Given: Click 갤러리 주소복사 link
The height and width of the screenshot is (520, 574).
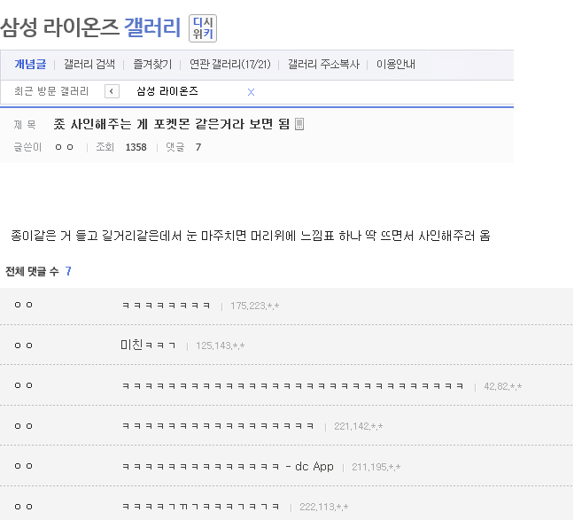Looking at the screenshot, I should point(323,65).
